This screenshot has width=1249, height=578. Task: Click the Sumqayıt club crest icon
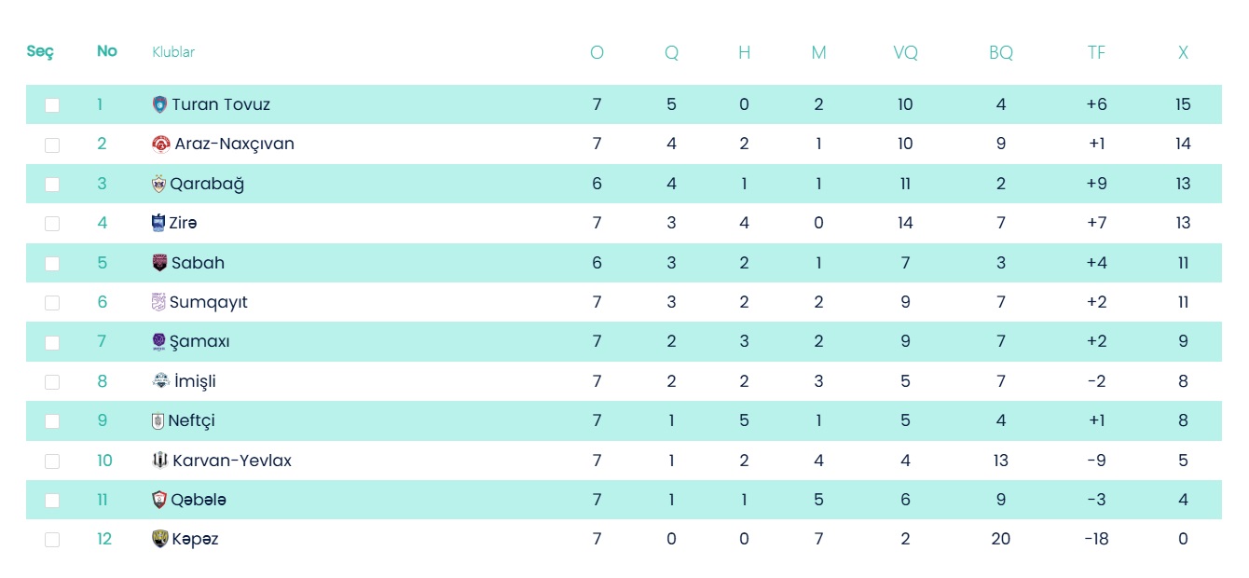[158, 302]
